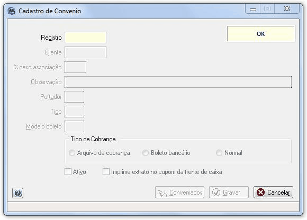
Task: Click the Cliente input field
Action: pos(85,52)
